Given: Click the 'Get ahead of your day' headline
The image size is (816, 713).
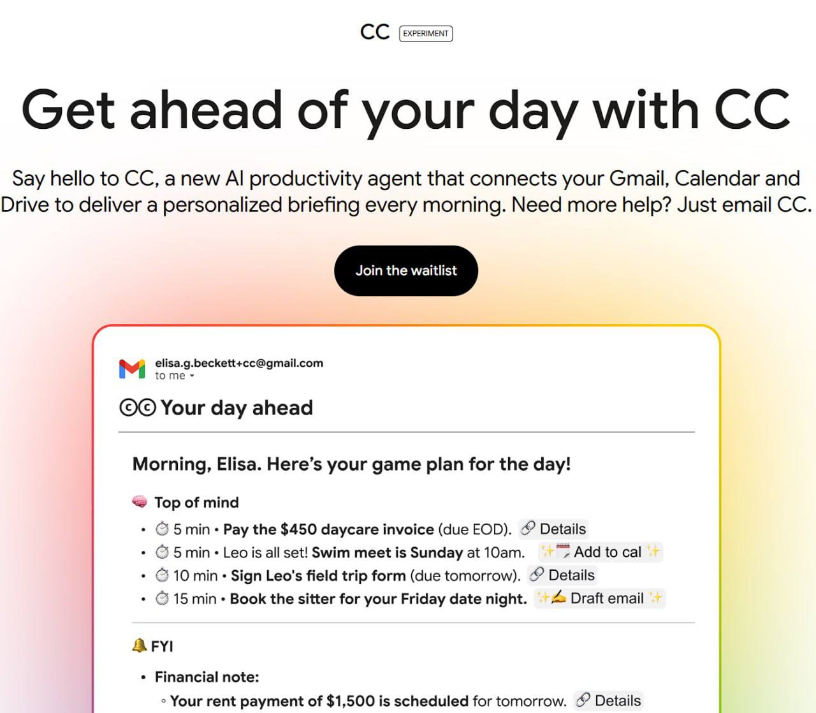Looking at the screenshot, I should [406, 110].
